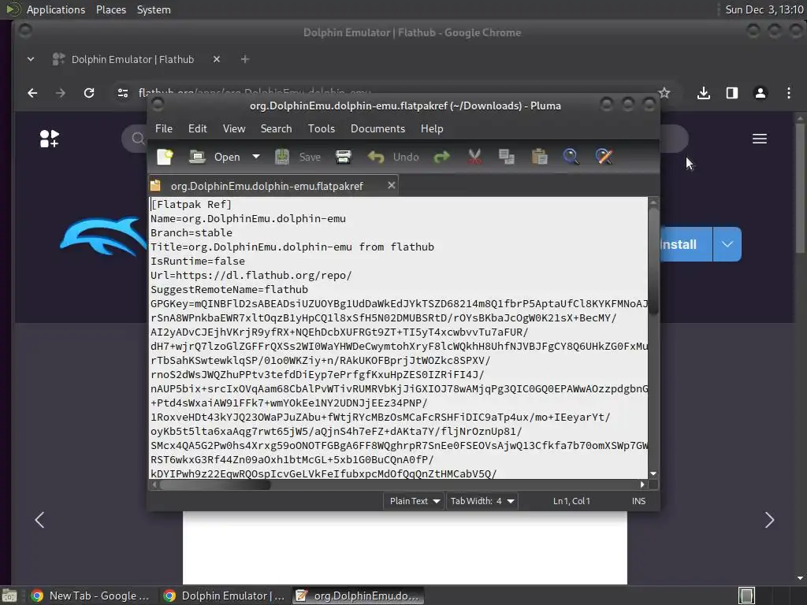The width and height of the screenshot is (807, 605).
Task: Click the site information icon in address bar
Action: [123, 93]
